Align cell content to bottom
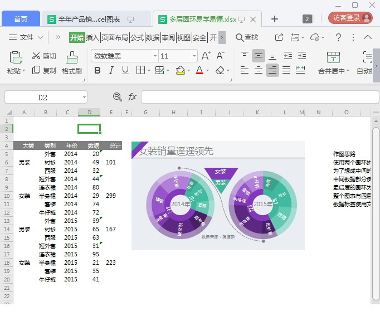Image resolution: width=380 pixels, height=316 pixels. point(272,57)
